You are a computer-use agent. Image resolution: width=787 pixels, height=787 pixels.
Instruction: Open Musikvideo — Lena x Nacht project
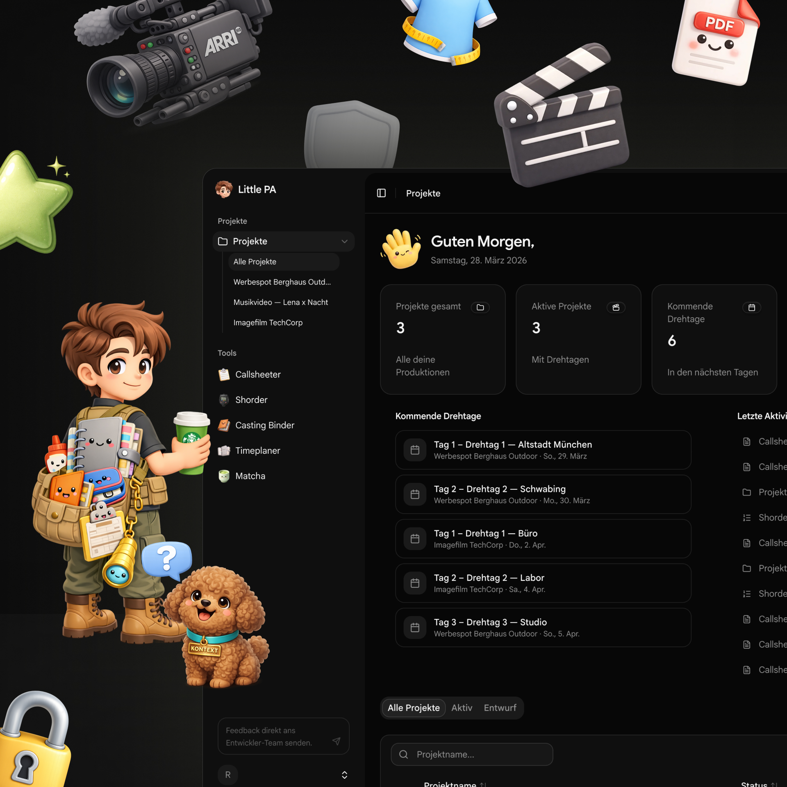click(x=280, y=302)
